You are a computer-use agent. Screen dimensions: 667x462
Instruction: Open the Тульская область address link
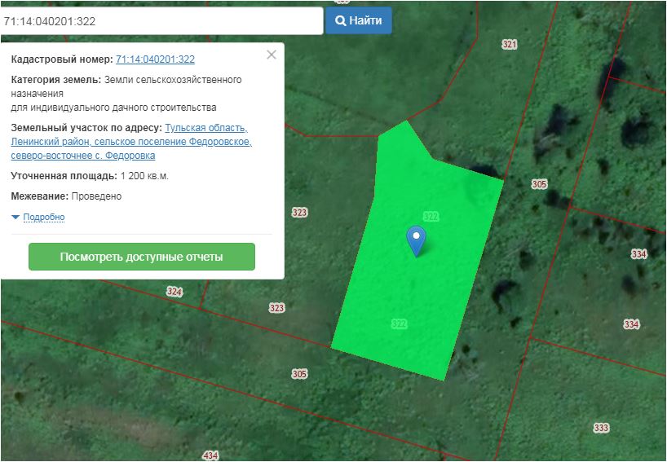206,128
